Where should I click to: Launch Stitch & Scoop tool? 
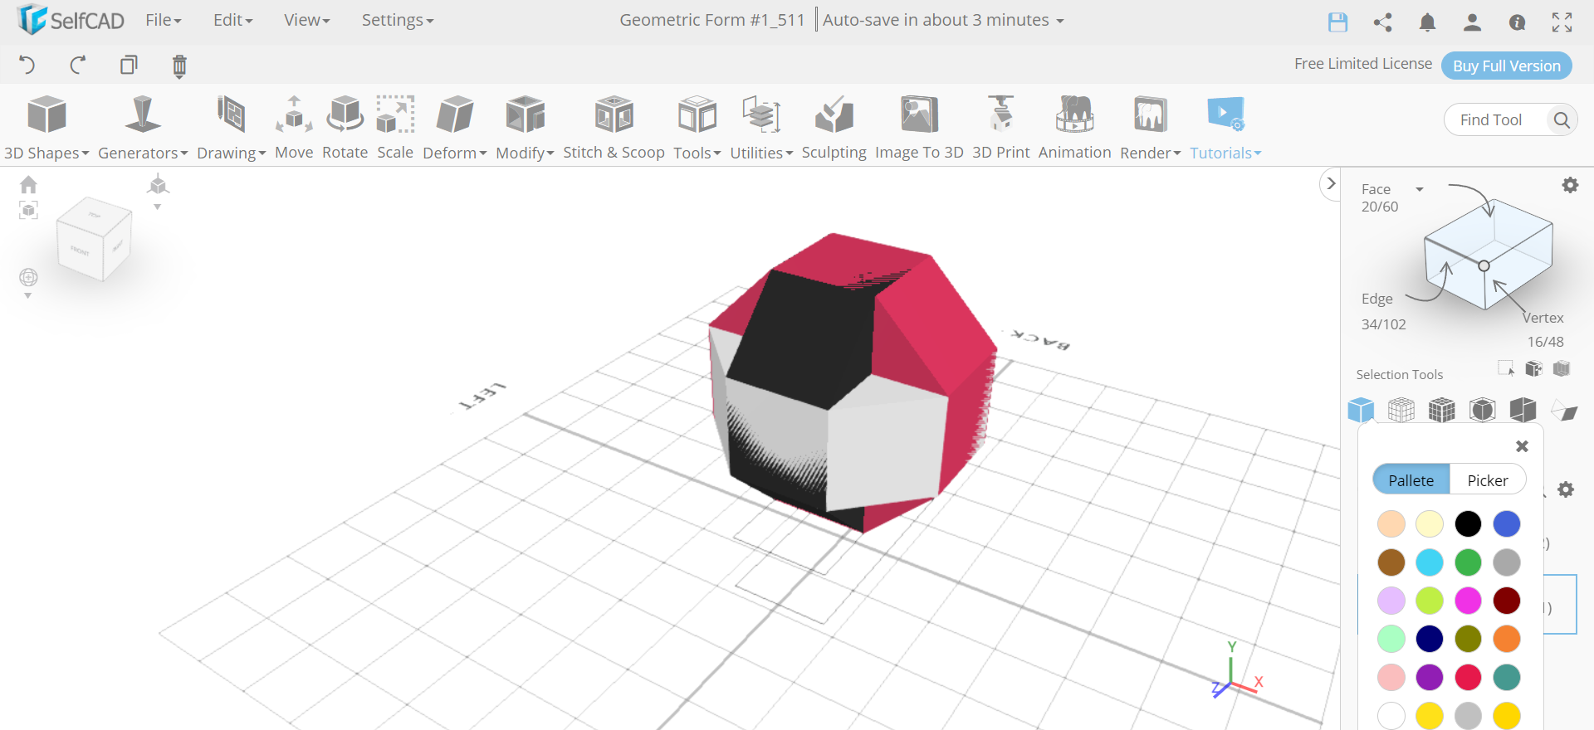pyautogui.click(x=614, y=128)
